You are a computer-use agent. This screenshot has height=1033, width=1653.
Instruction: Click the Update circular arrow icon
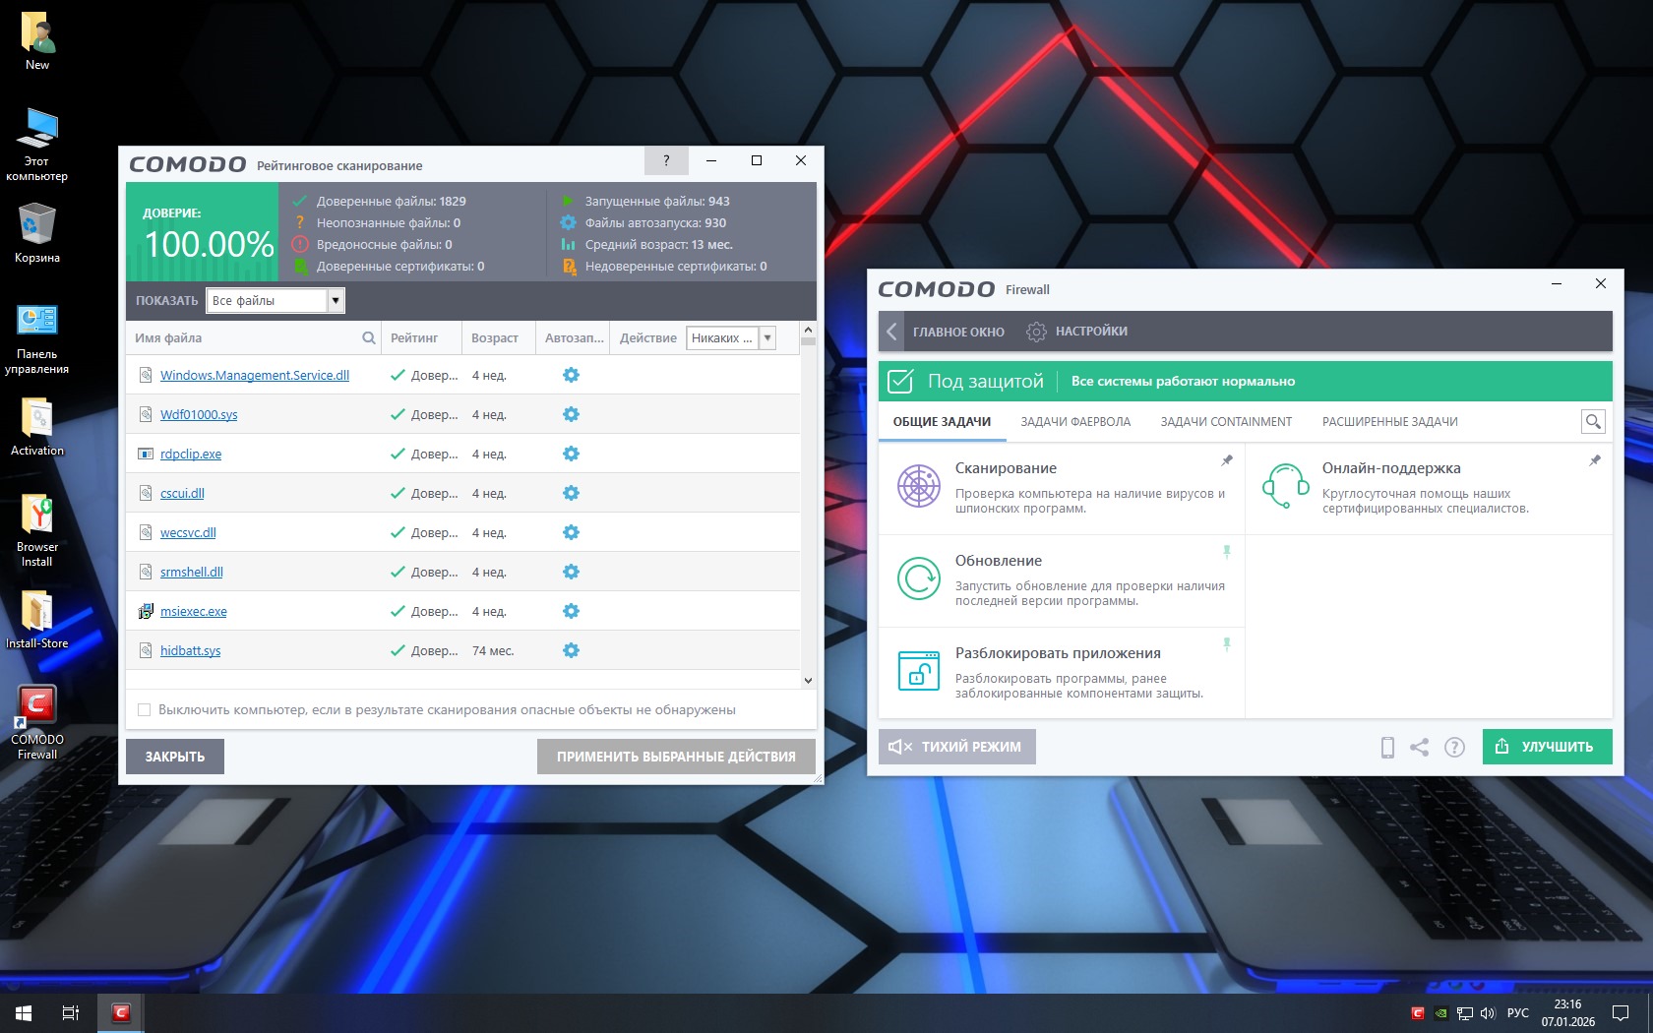[918, 578]
